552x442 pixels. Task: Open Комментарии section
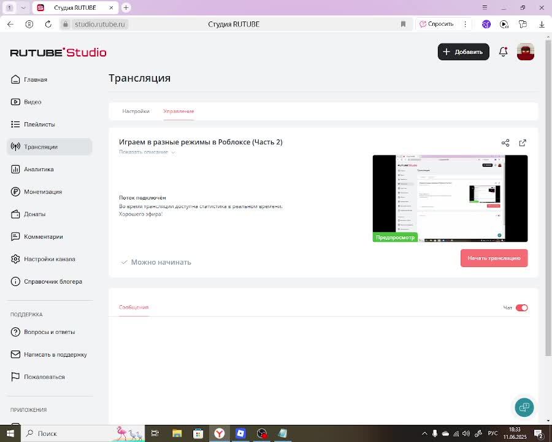click(37, 236)
